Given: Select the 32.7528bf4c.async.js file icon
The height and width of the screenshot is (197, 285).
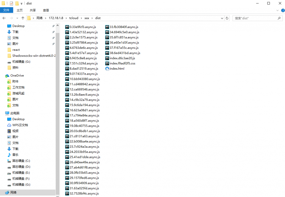Looking at the screenshot, I should coord(67,194).
